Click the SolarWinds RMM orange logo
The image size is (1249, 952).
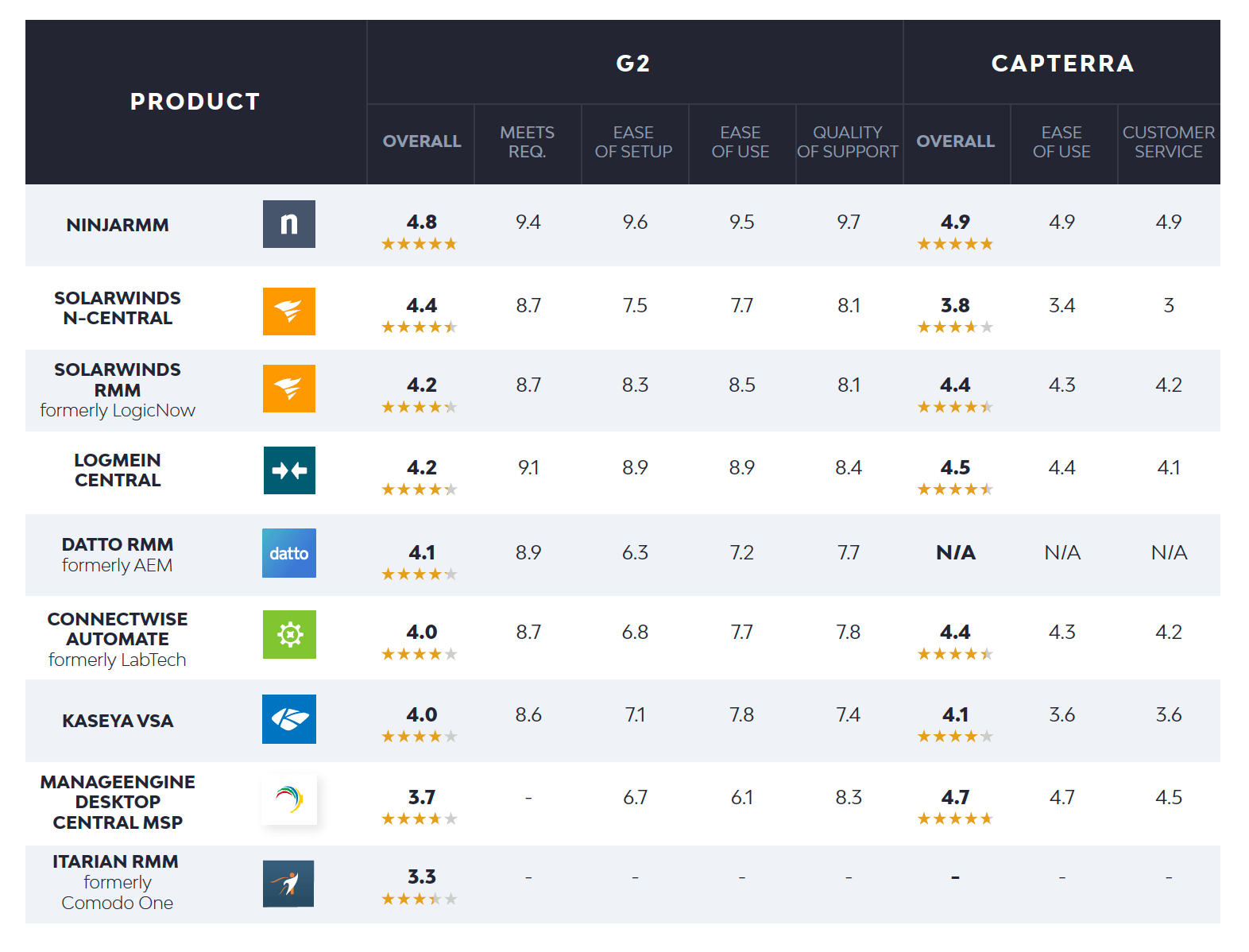click(288, 389)
